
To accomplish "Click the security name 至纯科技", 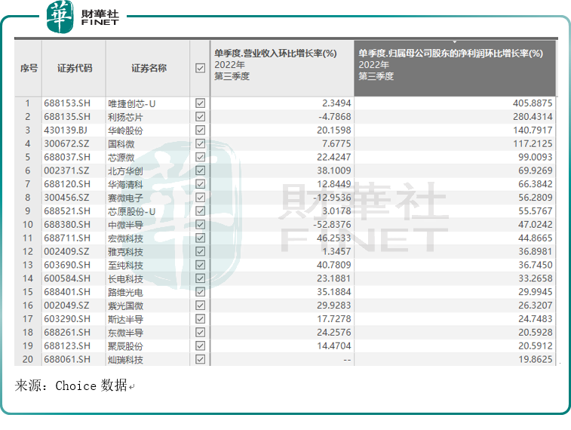I will (125, 266).
